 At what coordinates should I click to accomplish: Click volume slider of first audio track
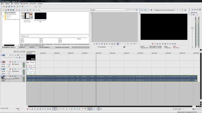coord(9,64)
